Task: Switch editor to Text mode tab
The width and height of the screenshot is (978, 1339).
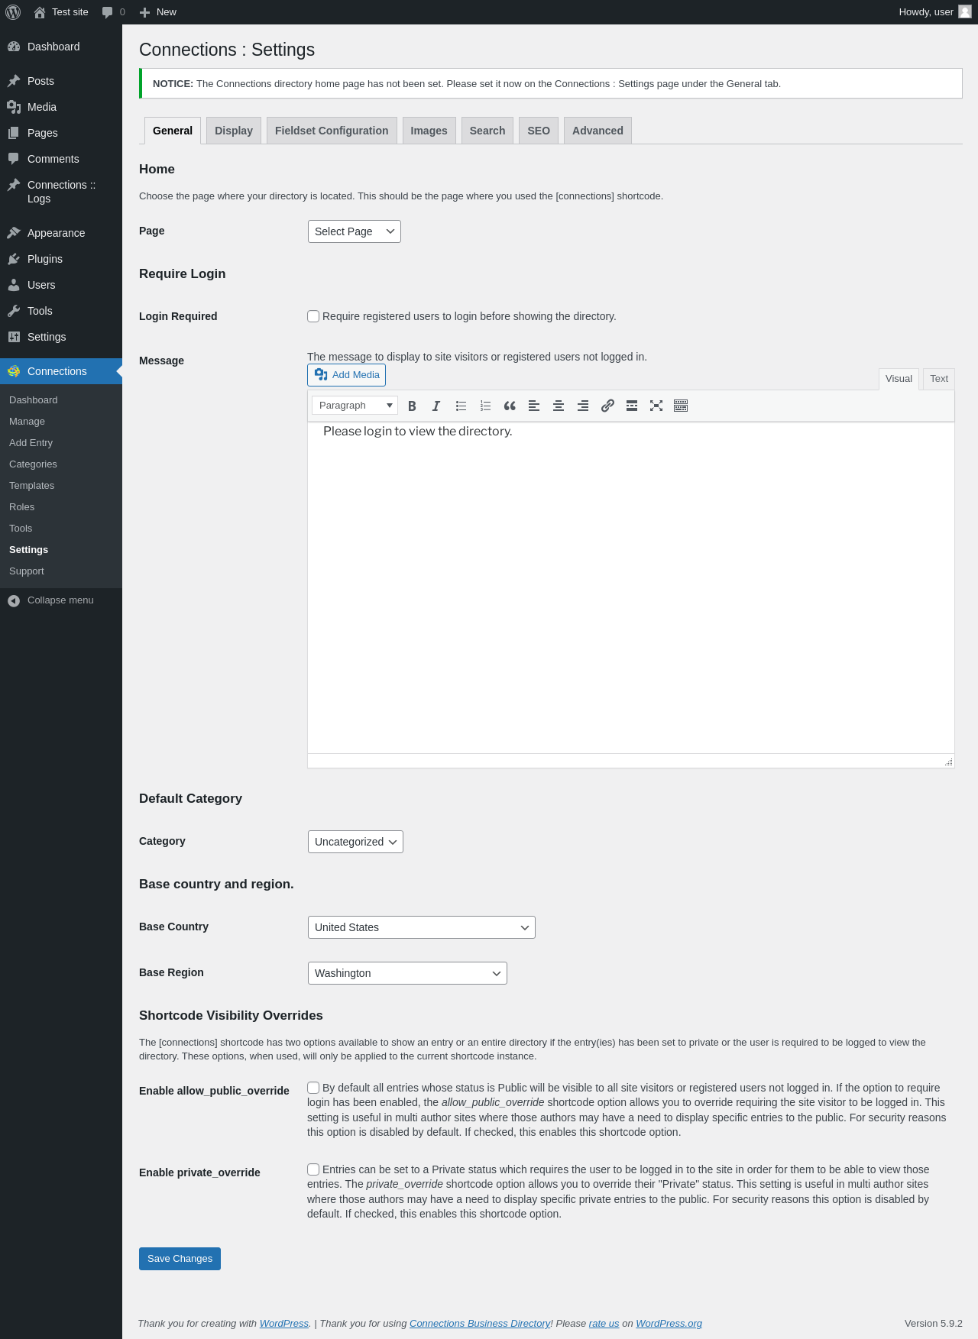Action: coord(939,379)
